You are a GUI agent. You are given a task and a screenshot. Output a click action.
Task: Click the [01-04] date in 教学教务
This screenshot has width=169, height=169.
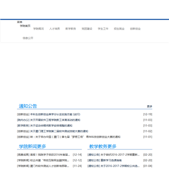click(x=147, y=166)
